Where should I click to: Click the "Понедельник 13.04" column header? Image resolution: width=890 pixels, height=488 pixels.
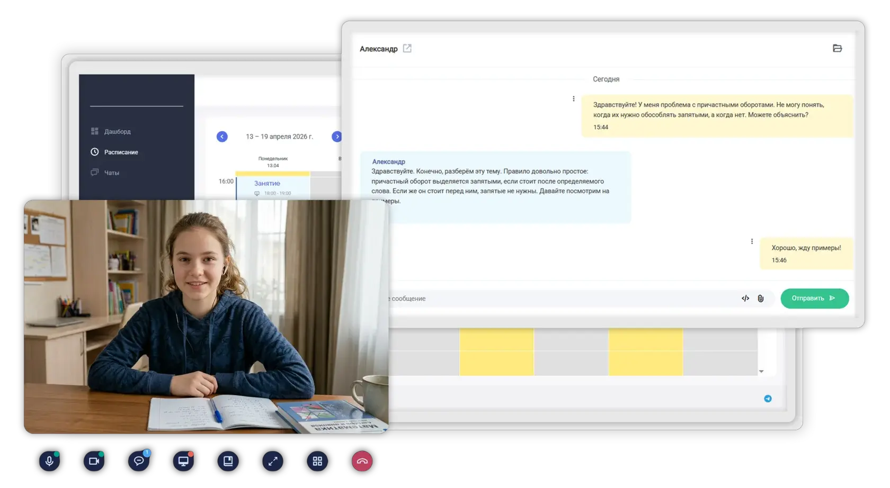click(273, 162)
